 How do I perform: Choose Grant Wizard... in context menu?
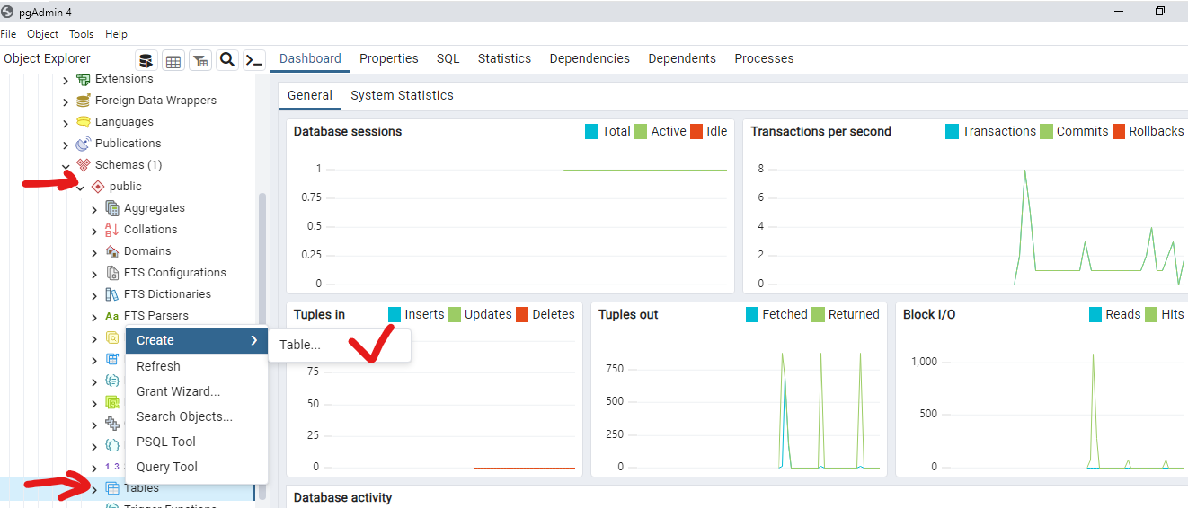coord(178,391)
